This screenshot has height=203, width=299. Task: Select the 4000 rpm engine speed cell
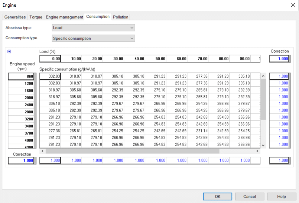pyautogui.click(x=21, y=140)
